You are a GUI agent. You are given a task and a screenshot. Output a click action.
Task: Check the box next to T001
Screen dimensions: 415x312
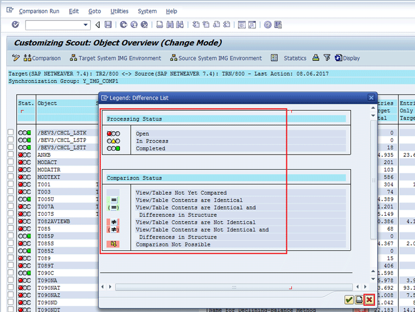click(x=11, y=184)
